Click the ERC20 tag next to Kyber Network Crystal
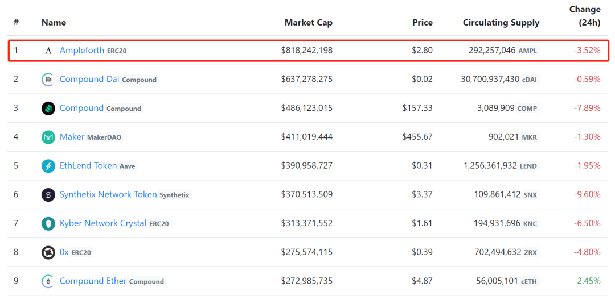 tap(159, 224)
